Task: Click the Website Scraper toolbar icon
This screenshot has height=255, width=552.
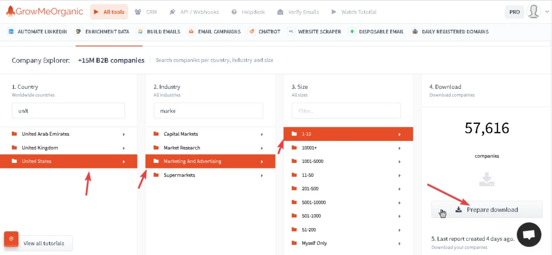Action: (x=291, y=32)
